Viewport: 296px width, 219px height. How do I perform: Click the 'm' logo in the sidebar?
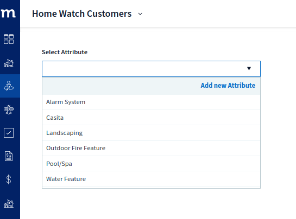tap(8, 13)
